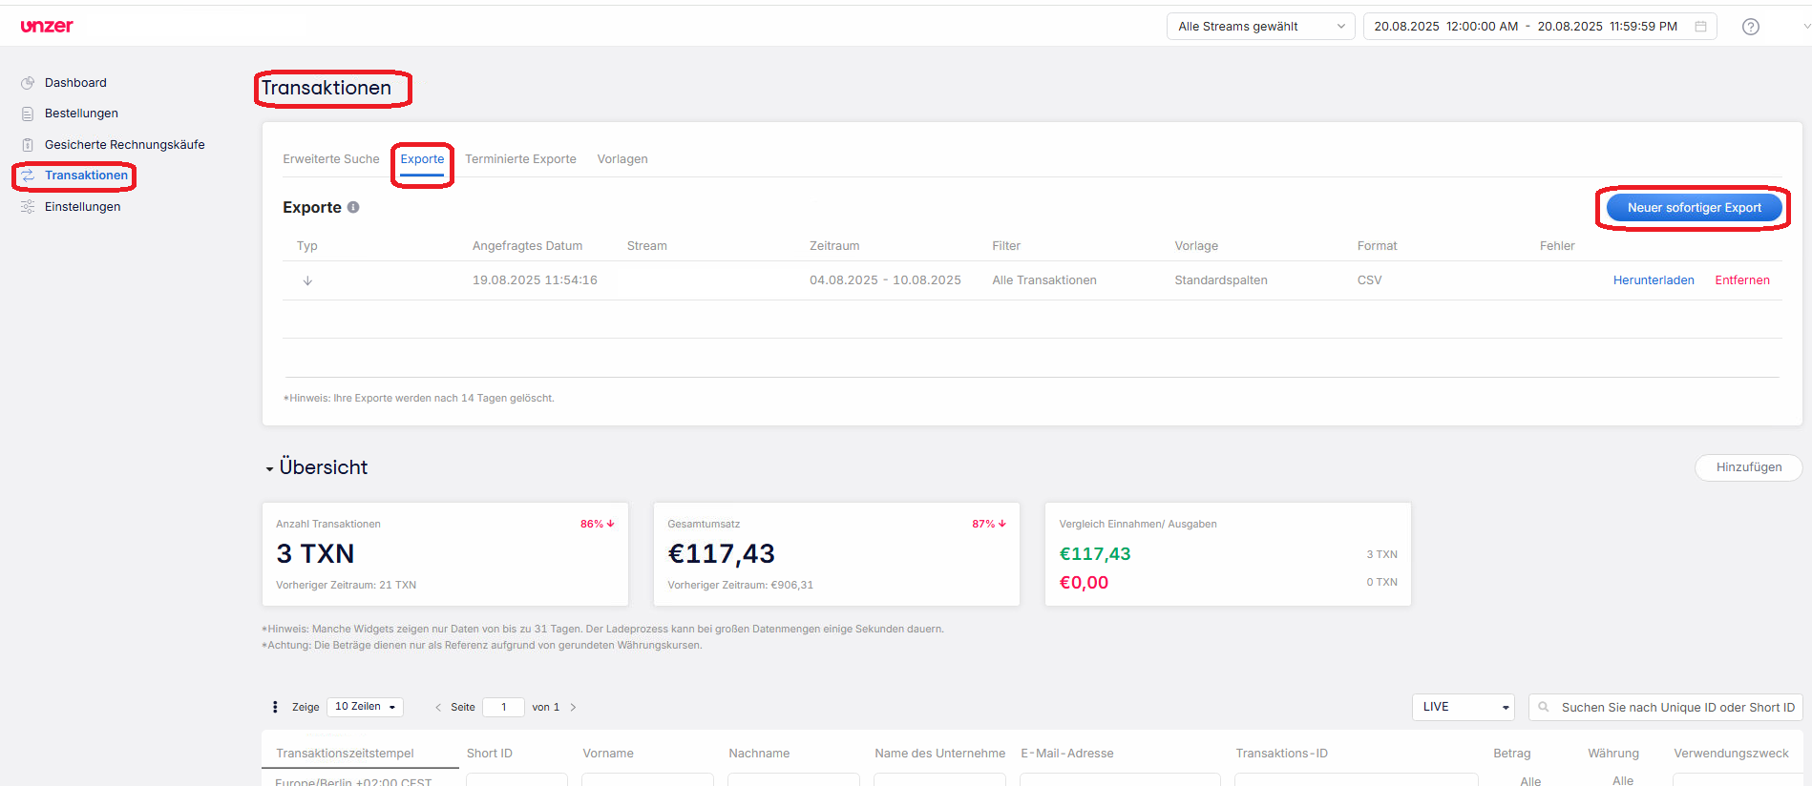Go to previous page arrow

point(438,707)
